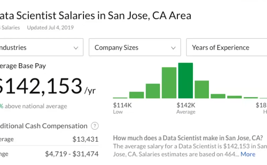Click the histogram bar immediately right of tallest
267x165 pixels.
pyautogui.click(x=202, y=90)
